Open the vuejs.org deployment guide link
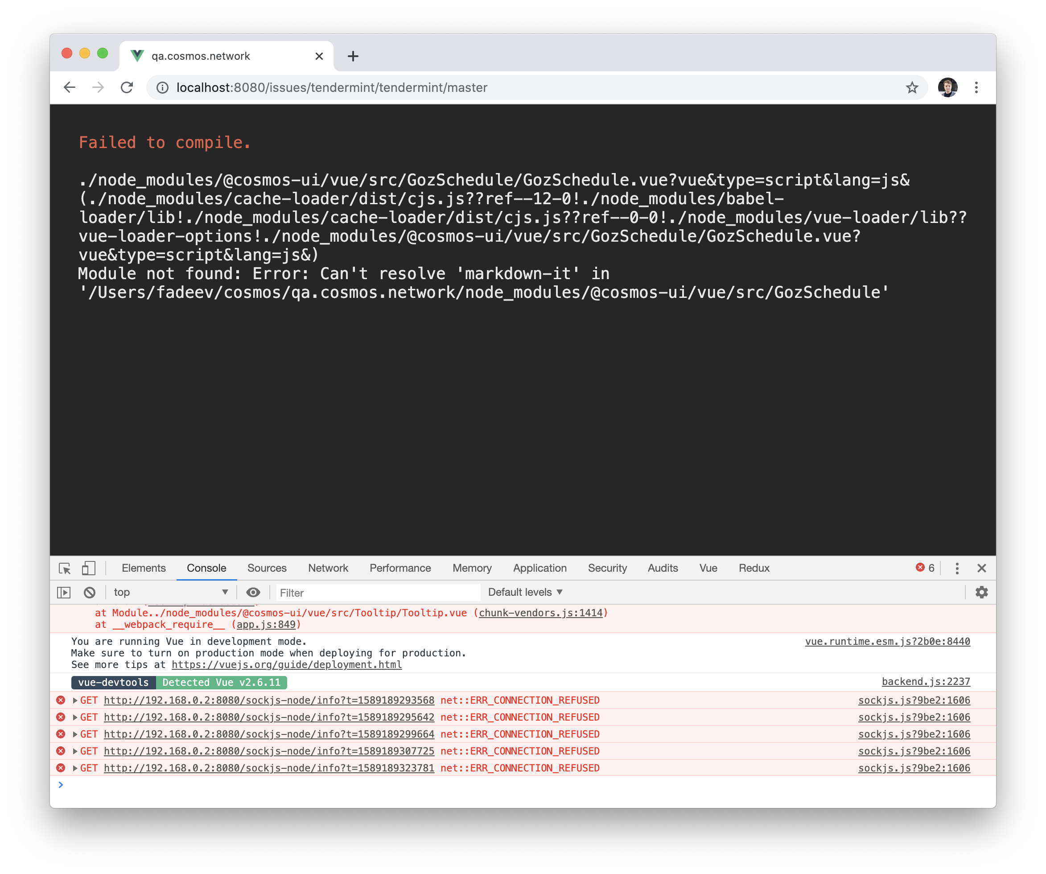The height and width of the screenshot is (874, 1046). tap(286, 665)
